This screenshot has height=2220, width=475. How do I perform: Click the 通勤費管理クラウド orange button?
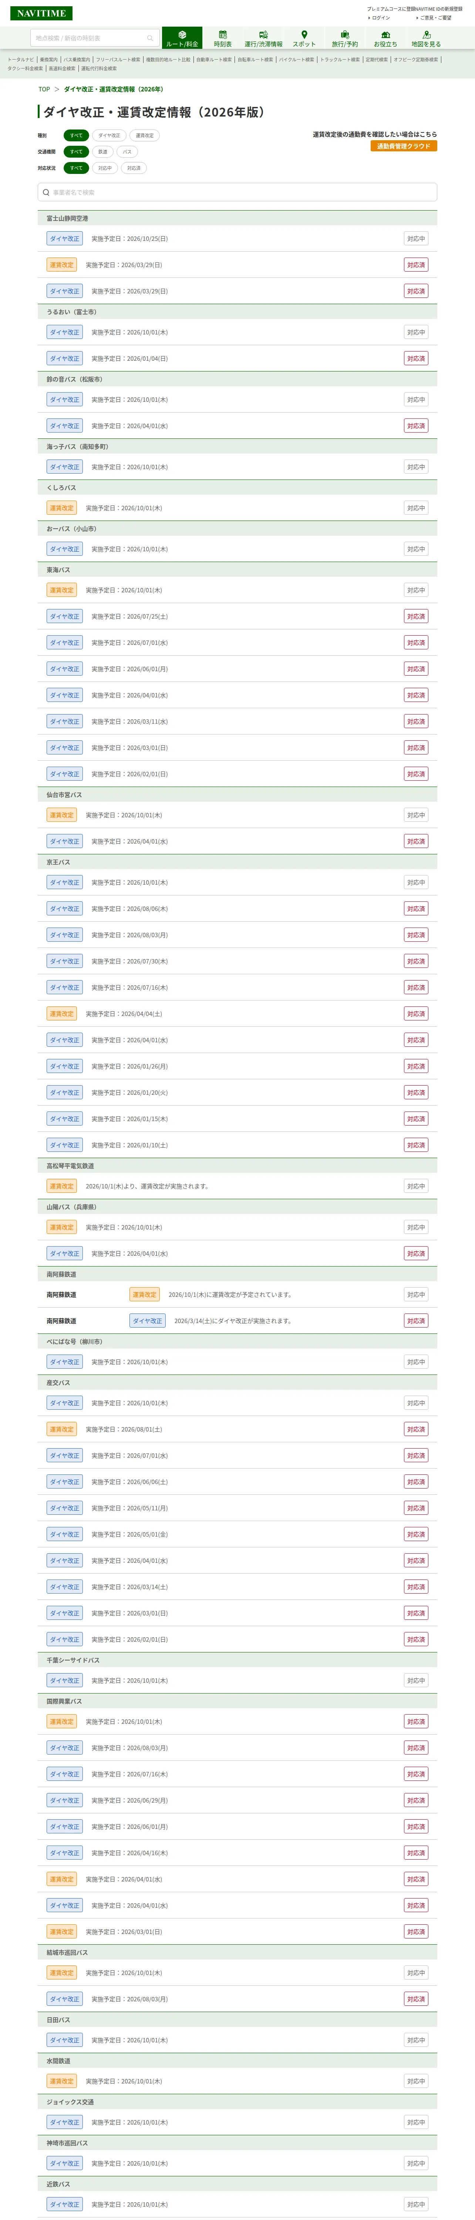pos(404,147)
